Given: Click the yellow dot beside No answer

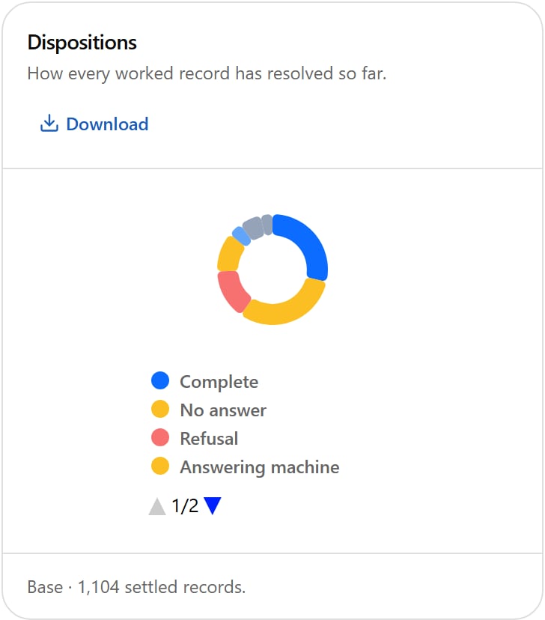Looking at the screenshot, I should (160, 410).
